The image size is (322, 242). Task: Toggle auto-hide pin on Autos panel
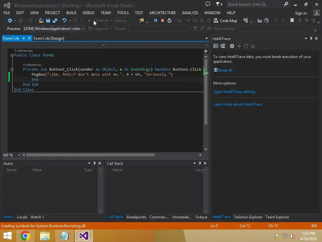coord(94,163)
